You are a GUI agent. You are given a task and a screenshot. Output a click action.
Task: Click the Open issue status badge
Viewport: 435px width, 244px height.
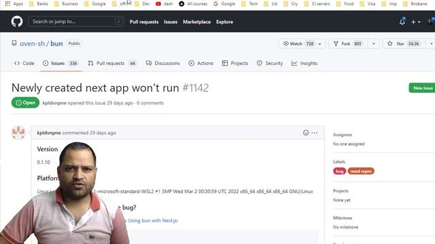click(25, 102)
